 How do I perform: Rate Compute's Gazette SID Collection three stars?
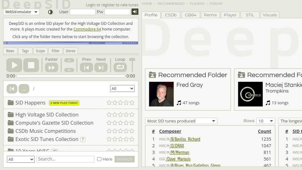coord(120,123)
